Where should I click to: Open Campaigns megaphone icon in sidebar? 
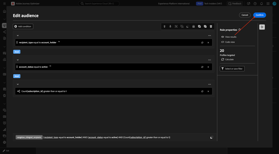[4, 26]
